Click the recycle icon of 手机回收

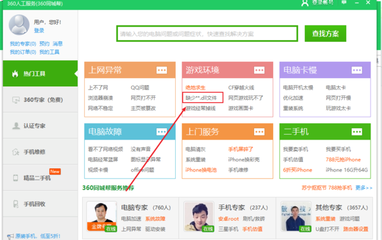(15, 204)
